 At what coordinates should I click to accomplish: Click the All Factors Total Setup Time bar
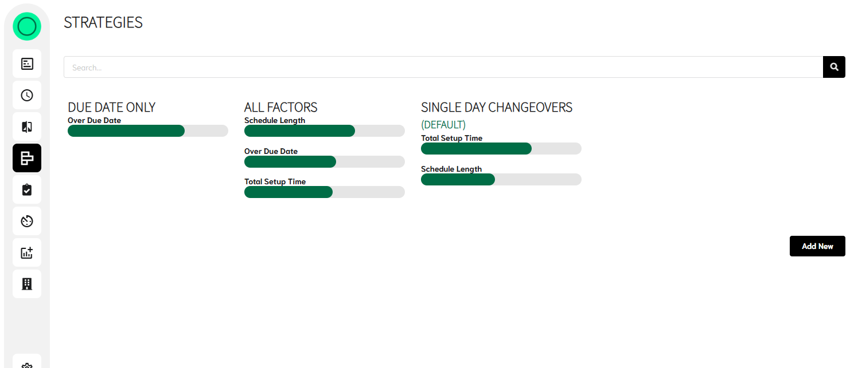pyautogui.click(x=324, y=192)
